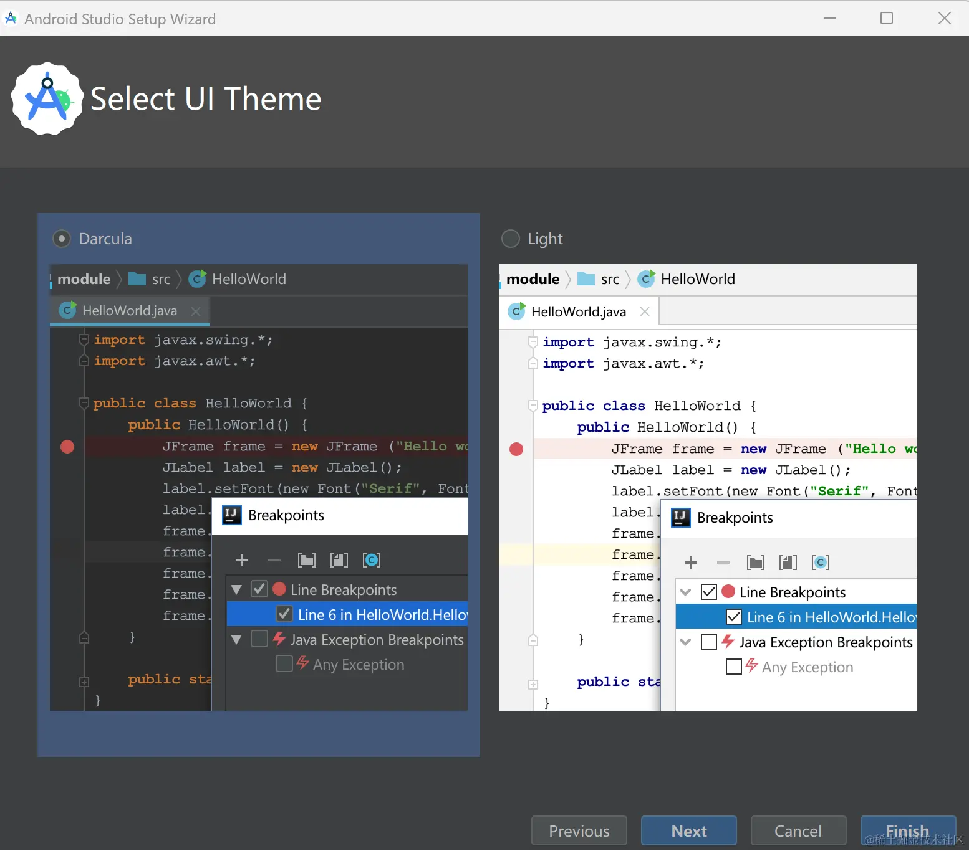Open the HelloWorld.java tab in Darcula preview
969x851 pixels.
(130, 311)
